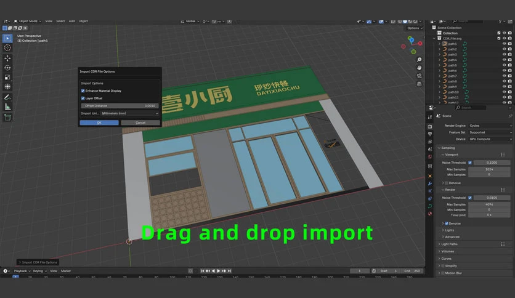The height and width of the screenshot is (298, 515).
Task: Select the 3D Cursor tool
Action: [7, 48]
